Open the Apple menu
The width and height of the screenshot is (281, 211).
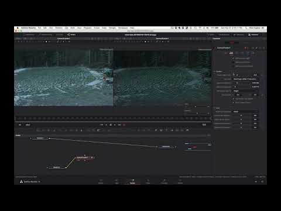tap(18, 28)
